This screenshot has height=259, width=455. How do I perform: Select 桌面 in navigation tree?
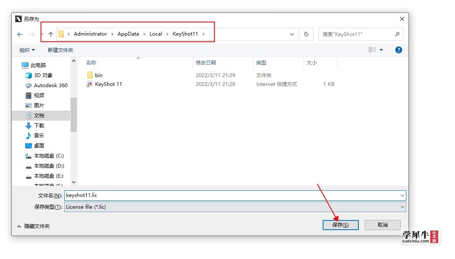coord(39,146)
